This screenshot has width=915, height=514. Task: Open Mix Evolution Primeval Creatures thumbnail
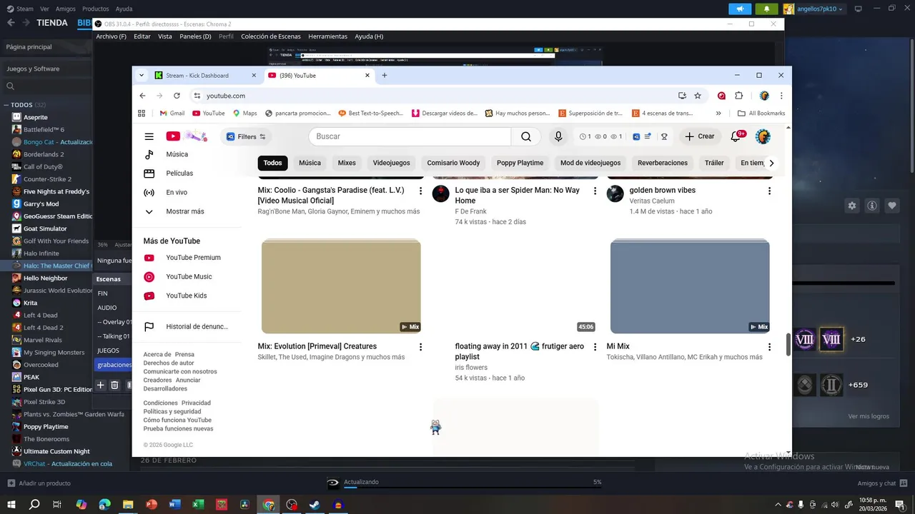pyautogui.click(x=341, y=286)
